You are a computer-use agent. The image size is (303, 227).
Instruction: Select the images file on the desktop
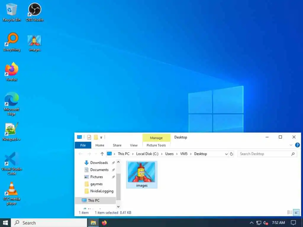tap(35, 43)
